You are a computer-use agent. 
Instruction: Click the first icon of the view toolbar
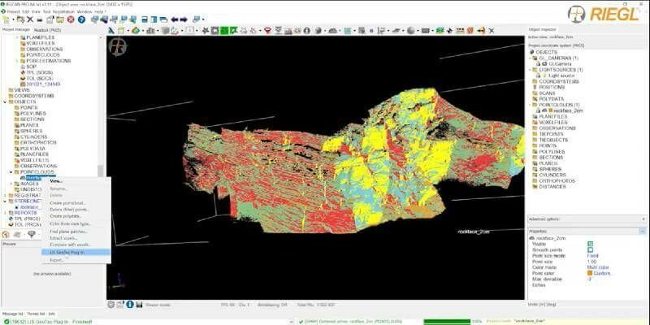pyautogui.click(x=111, y=30)
